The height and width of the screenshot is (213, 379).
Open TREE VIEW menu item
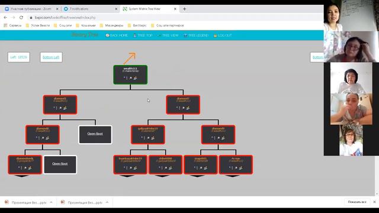point(168,35)
